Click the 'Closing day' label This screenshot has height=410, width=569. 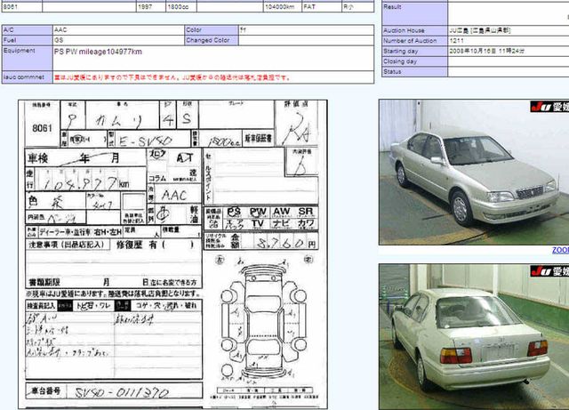pos(400,61)
